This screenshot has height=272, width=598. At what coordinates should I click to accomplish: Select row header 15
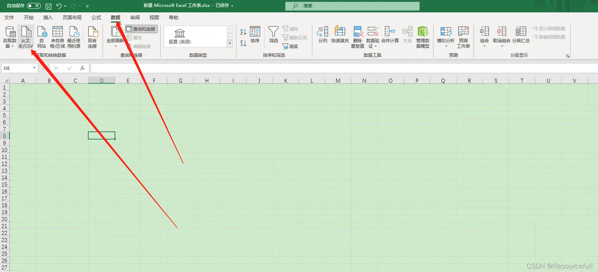[5, 184]
